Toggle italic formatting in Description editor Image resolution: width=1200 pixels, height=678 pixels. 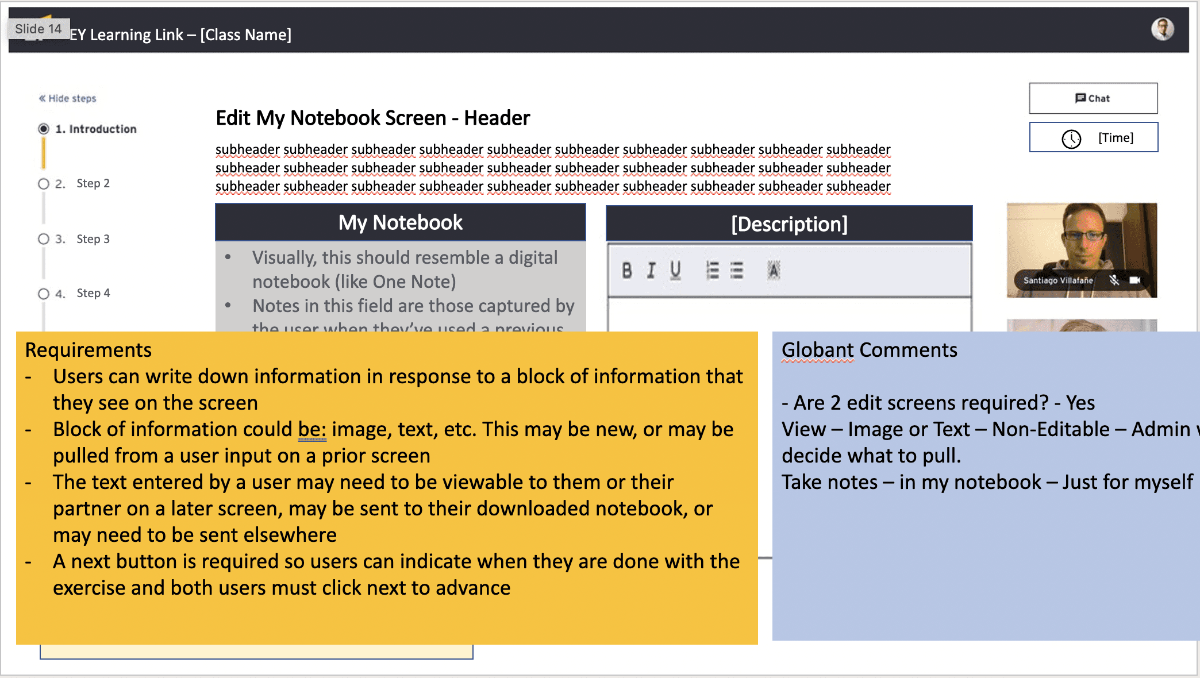pyautogui.click(x=651, y=270)
